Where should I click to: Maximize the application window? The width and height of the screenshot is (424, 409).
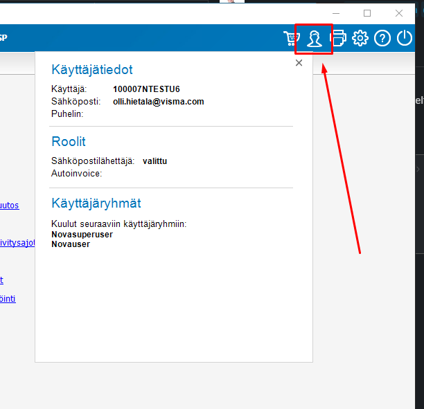pos(367,13)
